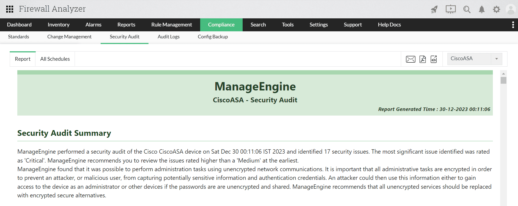This screenshot has width=518, height=206.
Task: Email the report via envelope icon
Action: [x=411, y=59]
